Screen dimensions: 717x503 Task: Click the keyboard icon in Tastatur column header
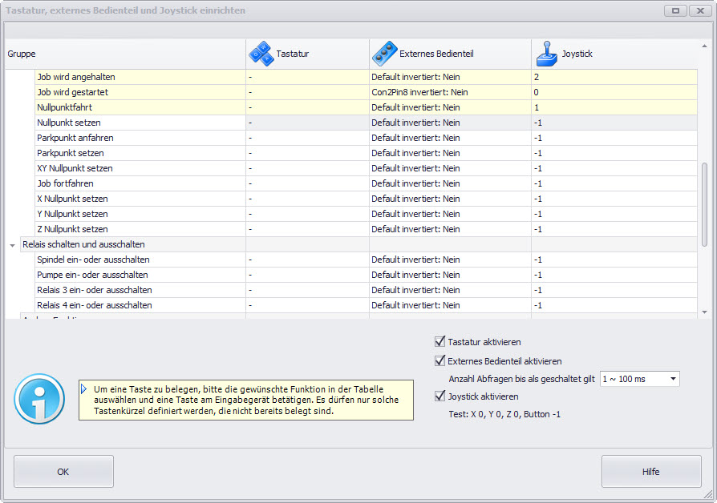point(260,54)
